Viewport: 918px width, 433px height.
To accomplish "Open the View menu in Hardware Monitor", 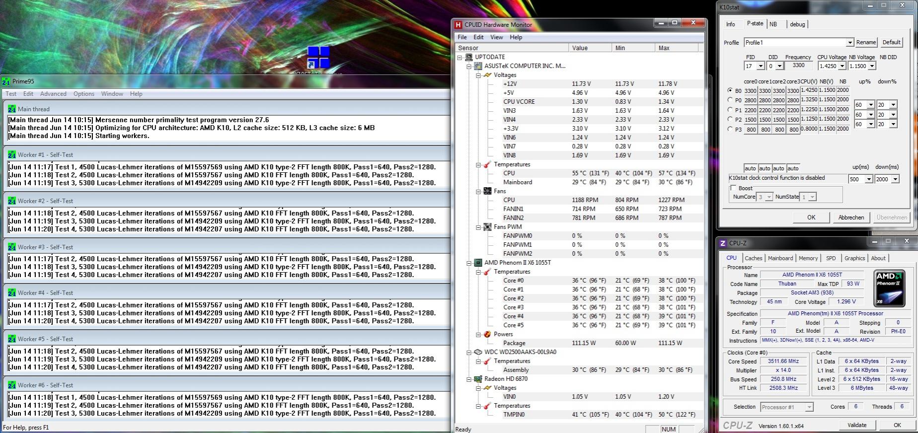I will point(497,37).
